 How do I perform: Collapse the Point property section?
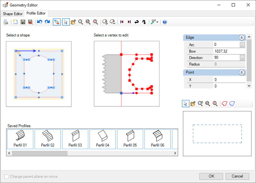pos(241,73)
